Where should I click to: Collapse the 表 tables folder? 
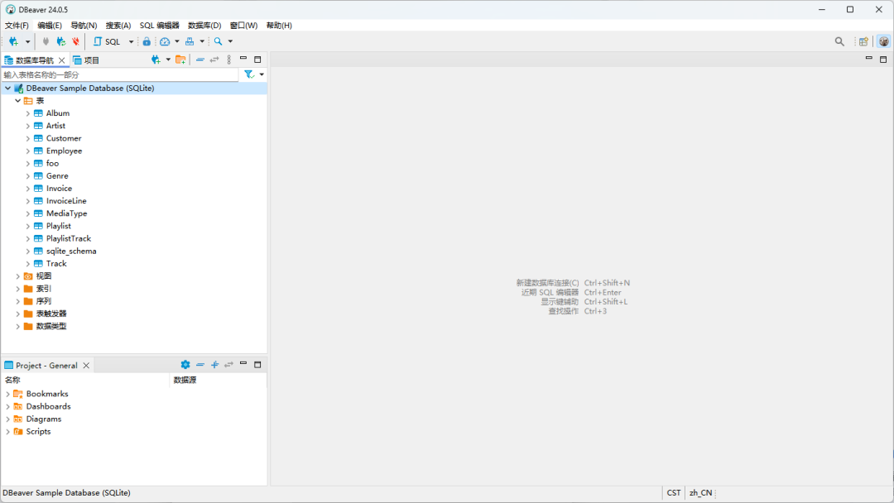[18, 101]
